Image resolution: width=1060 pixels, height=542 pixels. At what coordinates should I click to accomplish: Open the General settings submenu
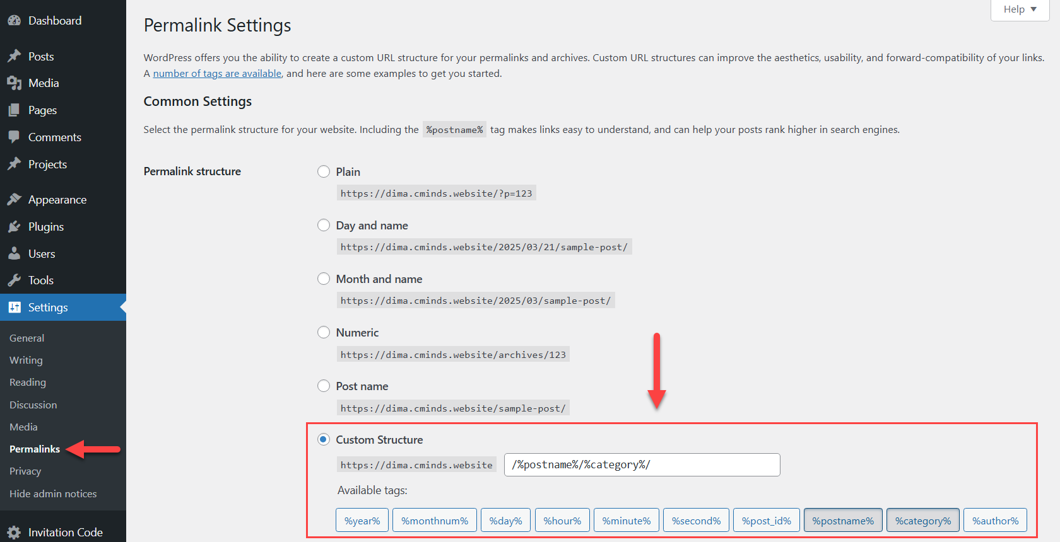[x=27, y=338]
